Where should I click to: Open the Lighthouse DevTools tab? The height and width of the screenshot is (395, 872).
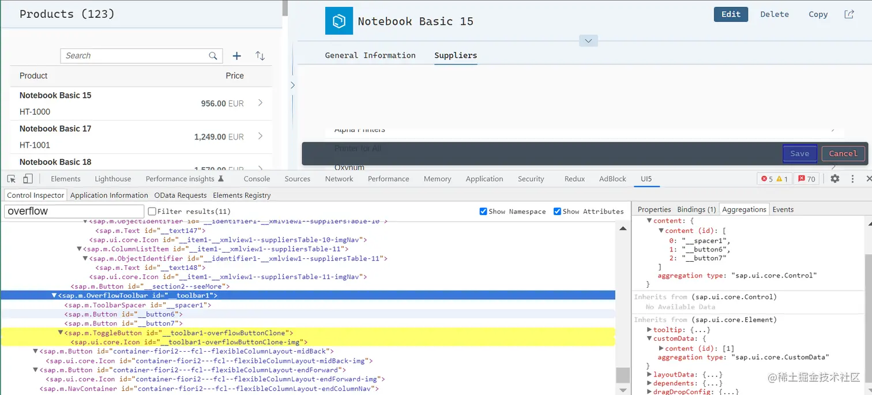(113, 179)
